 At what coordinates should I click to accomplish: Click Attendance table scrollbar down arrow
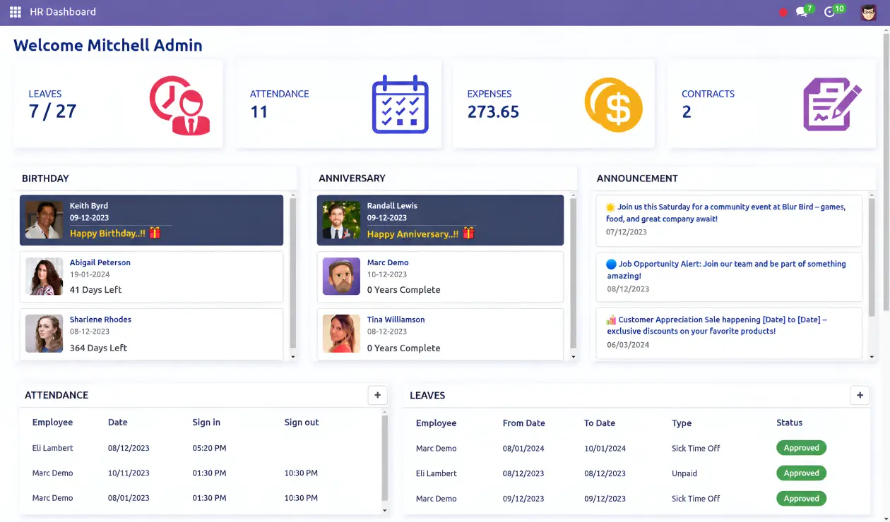(385, 510)
